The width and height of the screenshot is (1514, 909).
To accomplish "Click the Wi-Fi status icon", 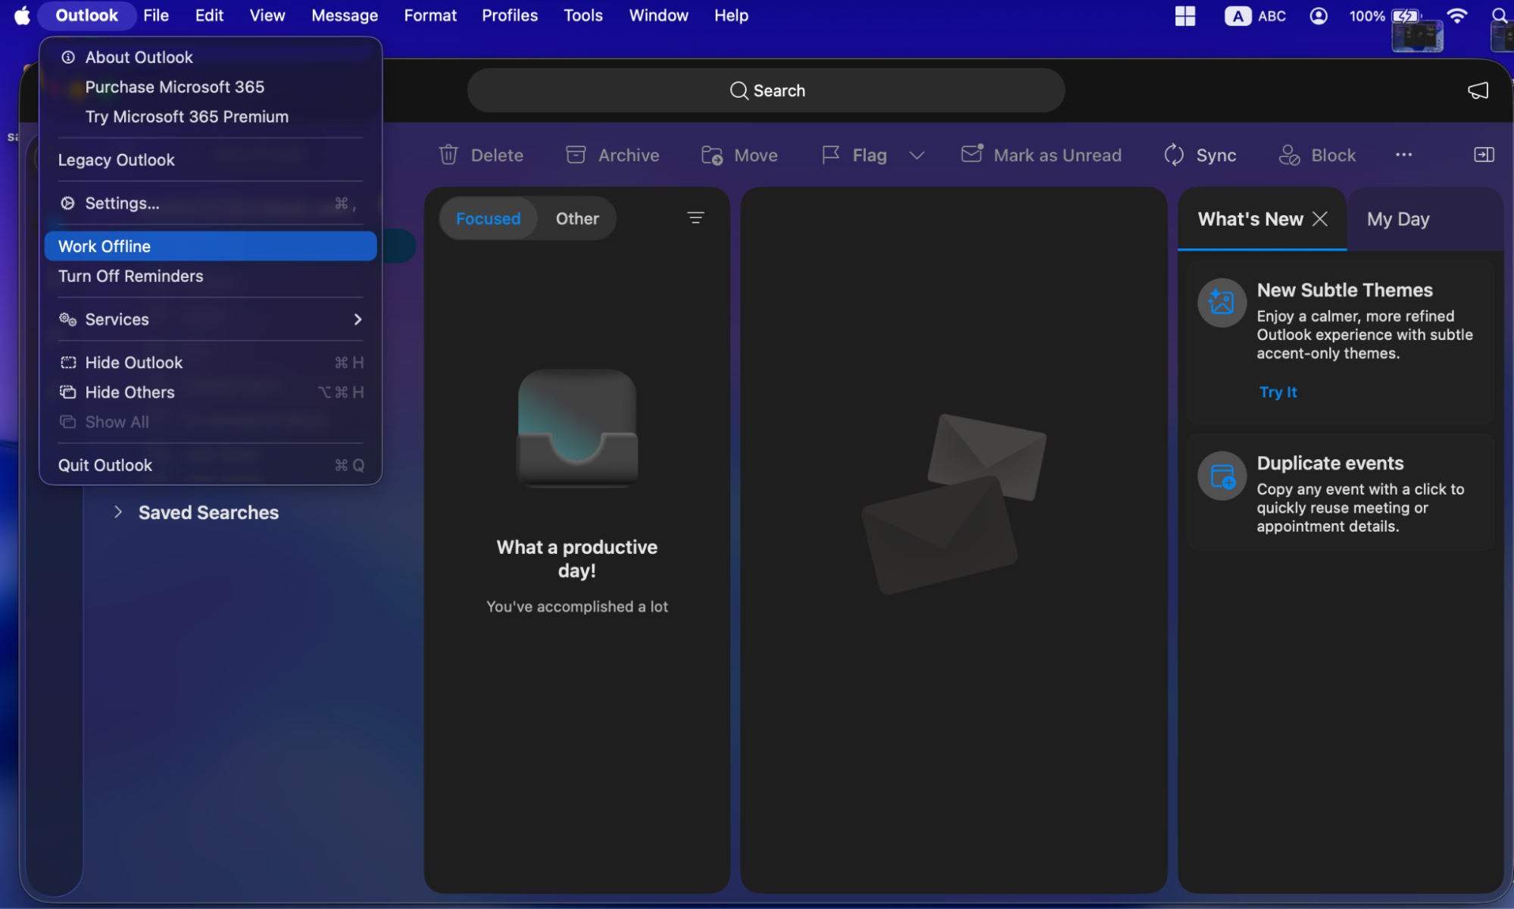I will [1456, 15].
